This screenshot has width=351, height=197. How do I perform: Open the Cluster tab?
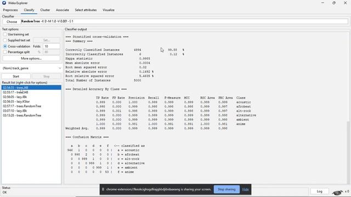point(45,10)
